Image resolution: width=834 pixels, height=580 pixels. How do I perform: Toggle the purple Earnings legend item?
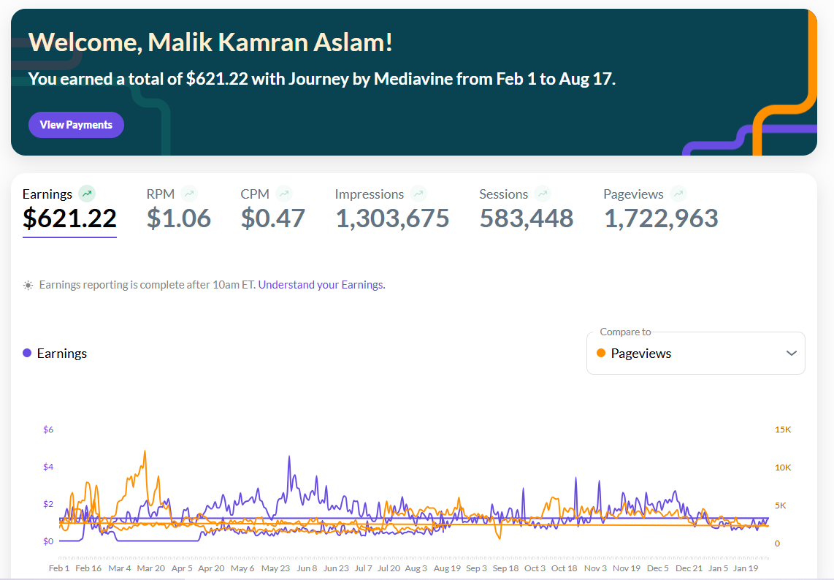(x=55, y=354)
